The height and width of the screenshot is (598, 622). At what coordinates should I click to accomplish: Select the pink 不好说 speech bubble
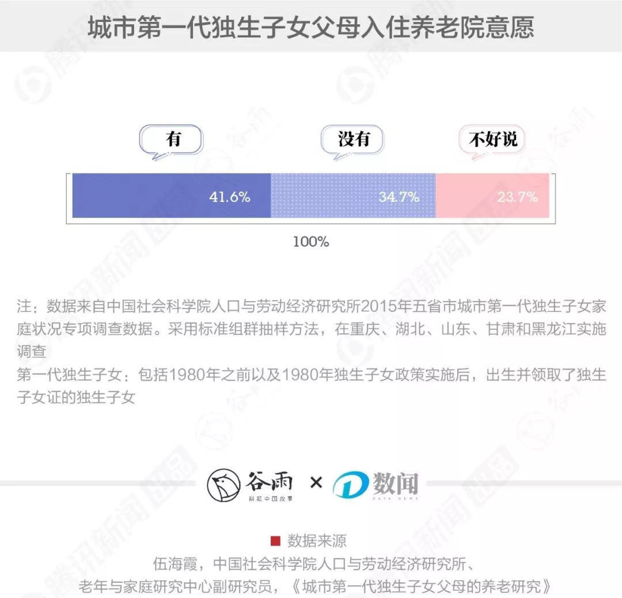tap(493, 140)
